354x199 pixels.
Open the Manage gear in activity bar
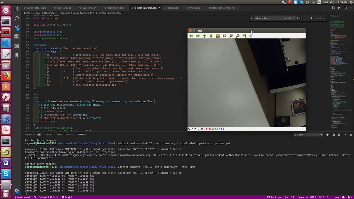(x=17, y=191)
